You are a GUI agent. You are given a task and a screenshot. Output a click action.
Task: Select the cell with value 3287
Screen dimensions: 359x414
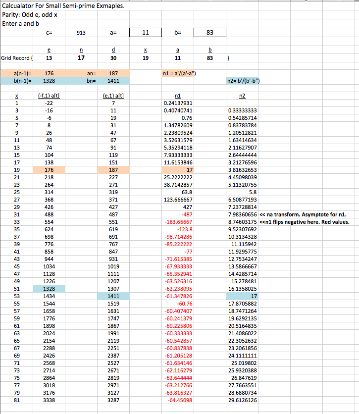click(x=113, y=400)
